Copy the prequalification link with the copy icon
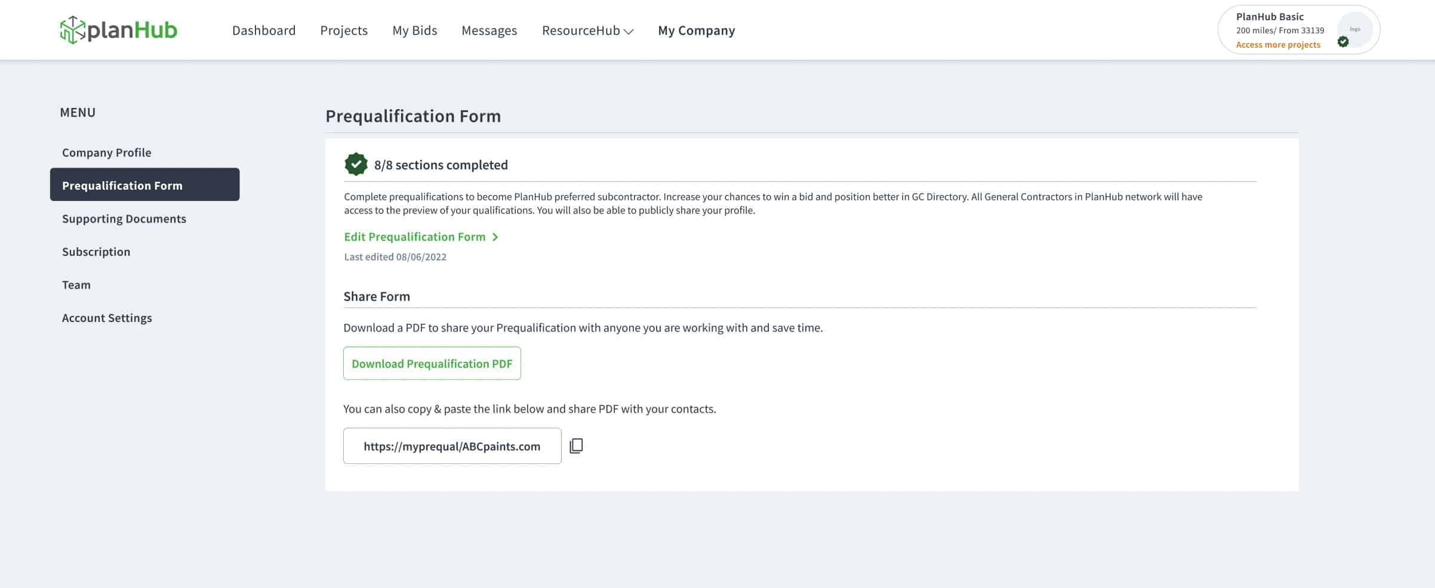The height and width of the screenshot is (588, 1435). pyautogui.click(x=576, y=446)
